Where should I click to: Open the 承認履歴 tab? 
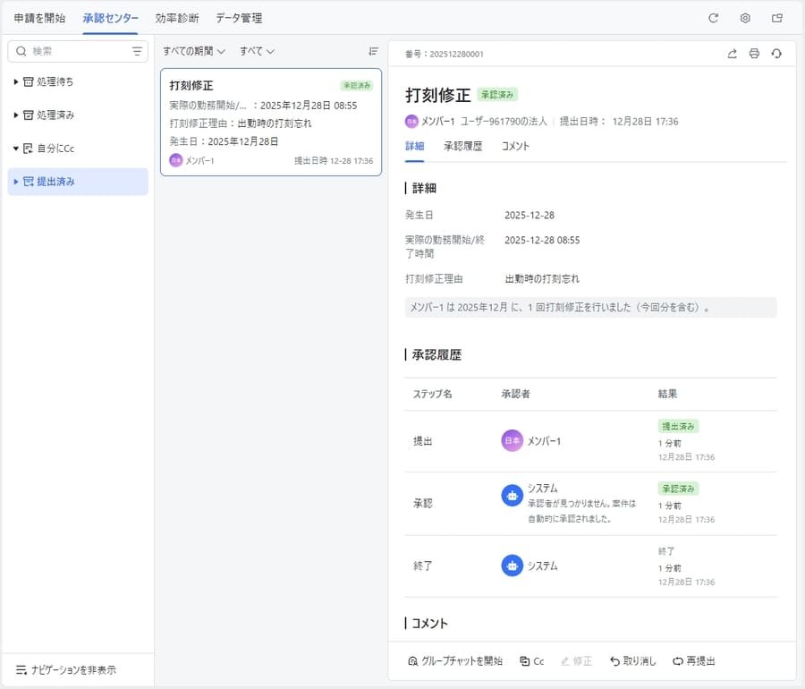[x=462, y=146]
